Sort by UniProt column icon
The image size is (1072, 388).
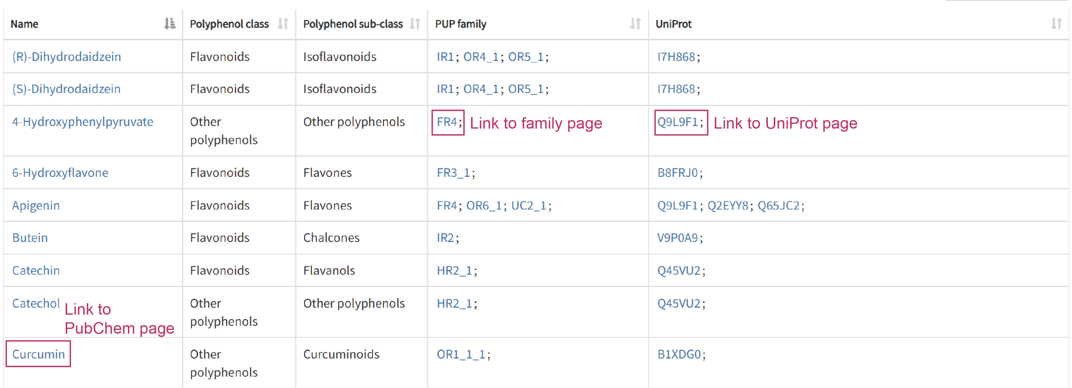click(x=1056, y=24)
